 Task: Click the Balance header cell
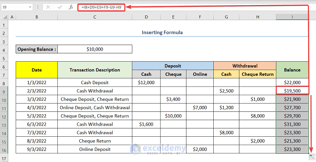[x=292, y=70]
